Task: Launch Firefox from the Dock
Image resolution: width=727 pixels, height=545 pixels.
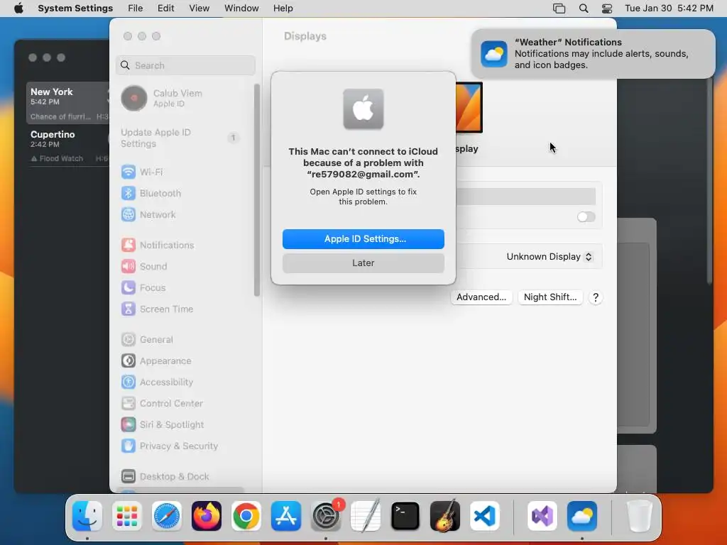Action: click(x=207, y=516)
